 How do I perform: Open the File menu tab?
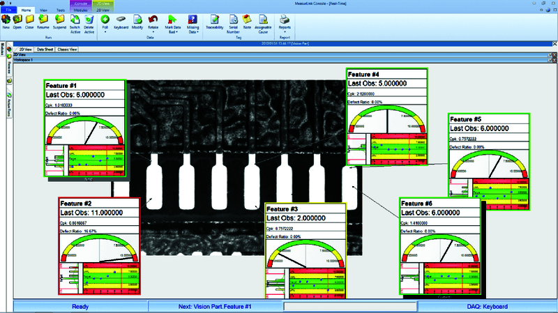coord(8,10)
